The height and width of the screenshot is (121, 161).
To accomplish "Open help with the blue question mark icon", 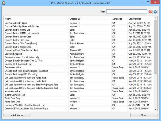I will (x=155, y=12).
